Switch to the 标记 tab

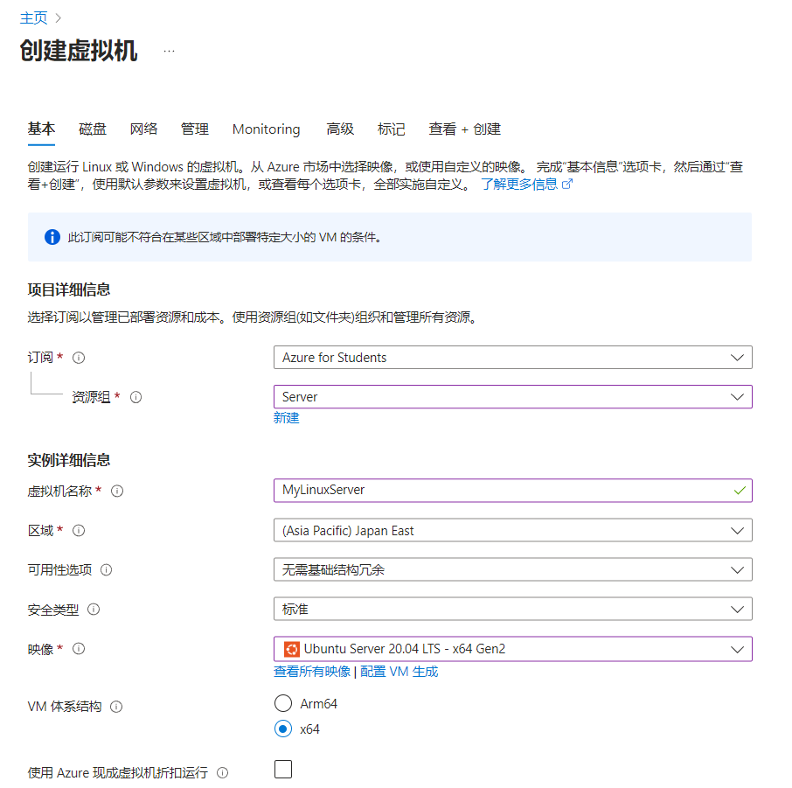(x=391, y=129)
